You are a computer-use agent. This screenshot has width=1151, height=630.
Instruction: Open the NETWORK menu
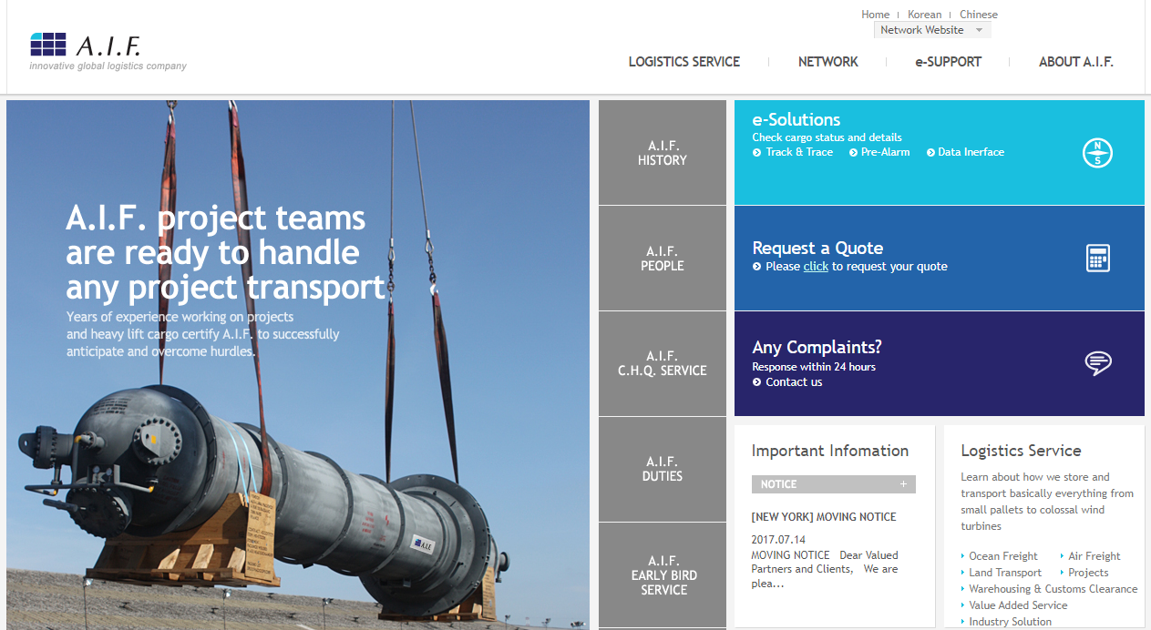pos(827,62)
